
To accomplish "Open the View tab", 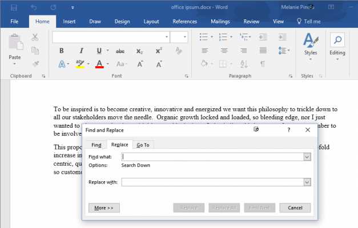I will tap(278, 22).
